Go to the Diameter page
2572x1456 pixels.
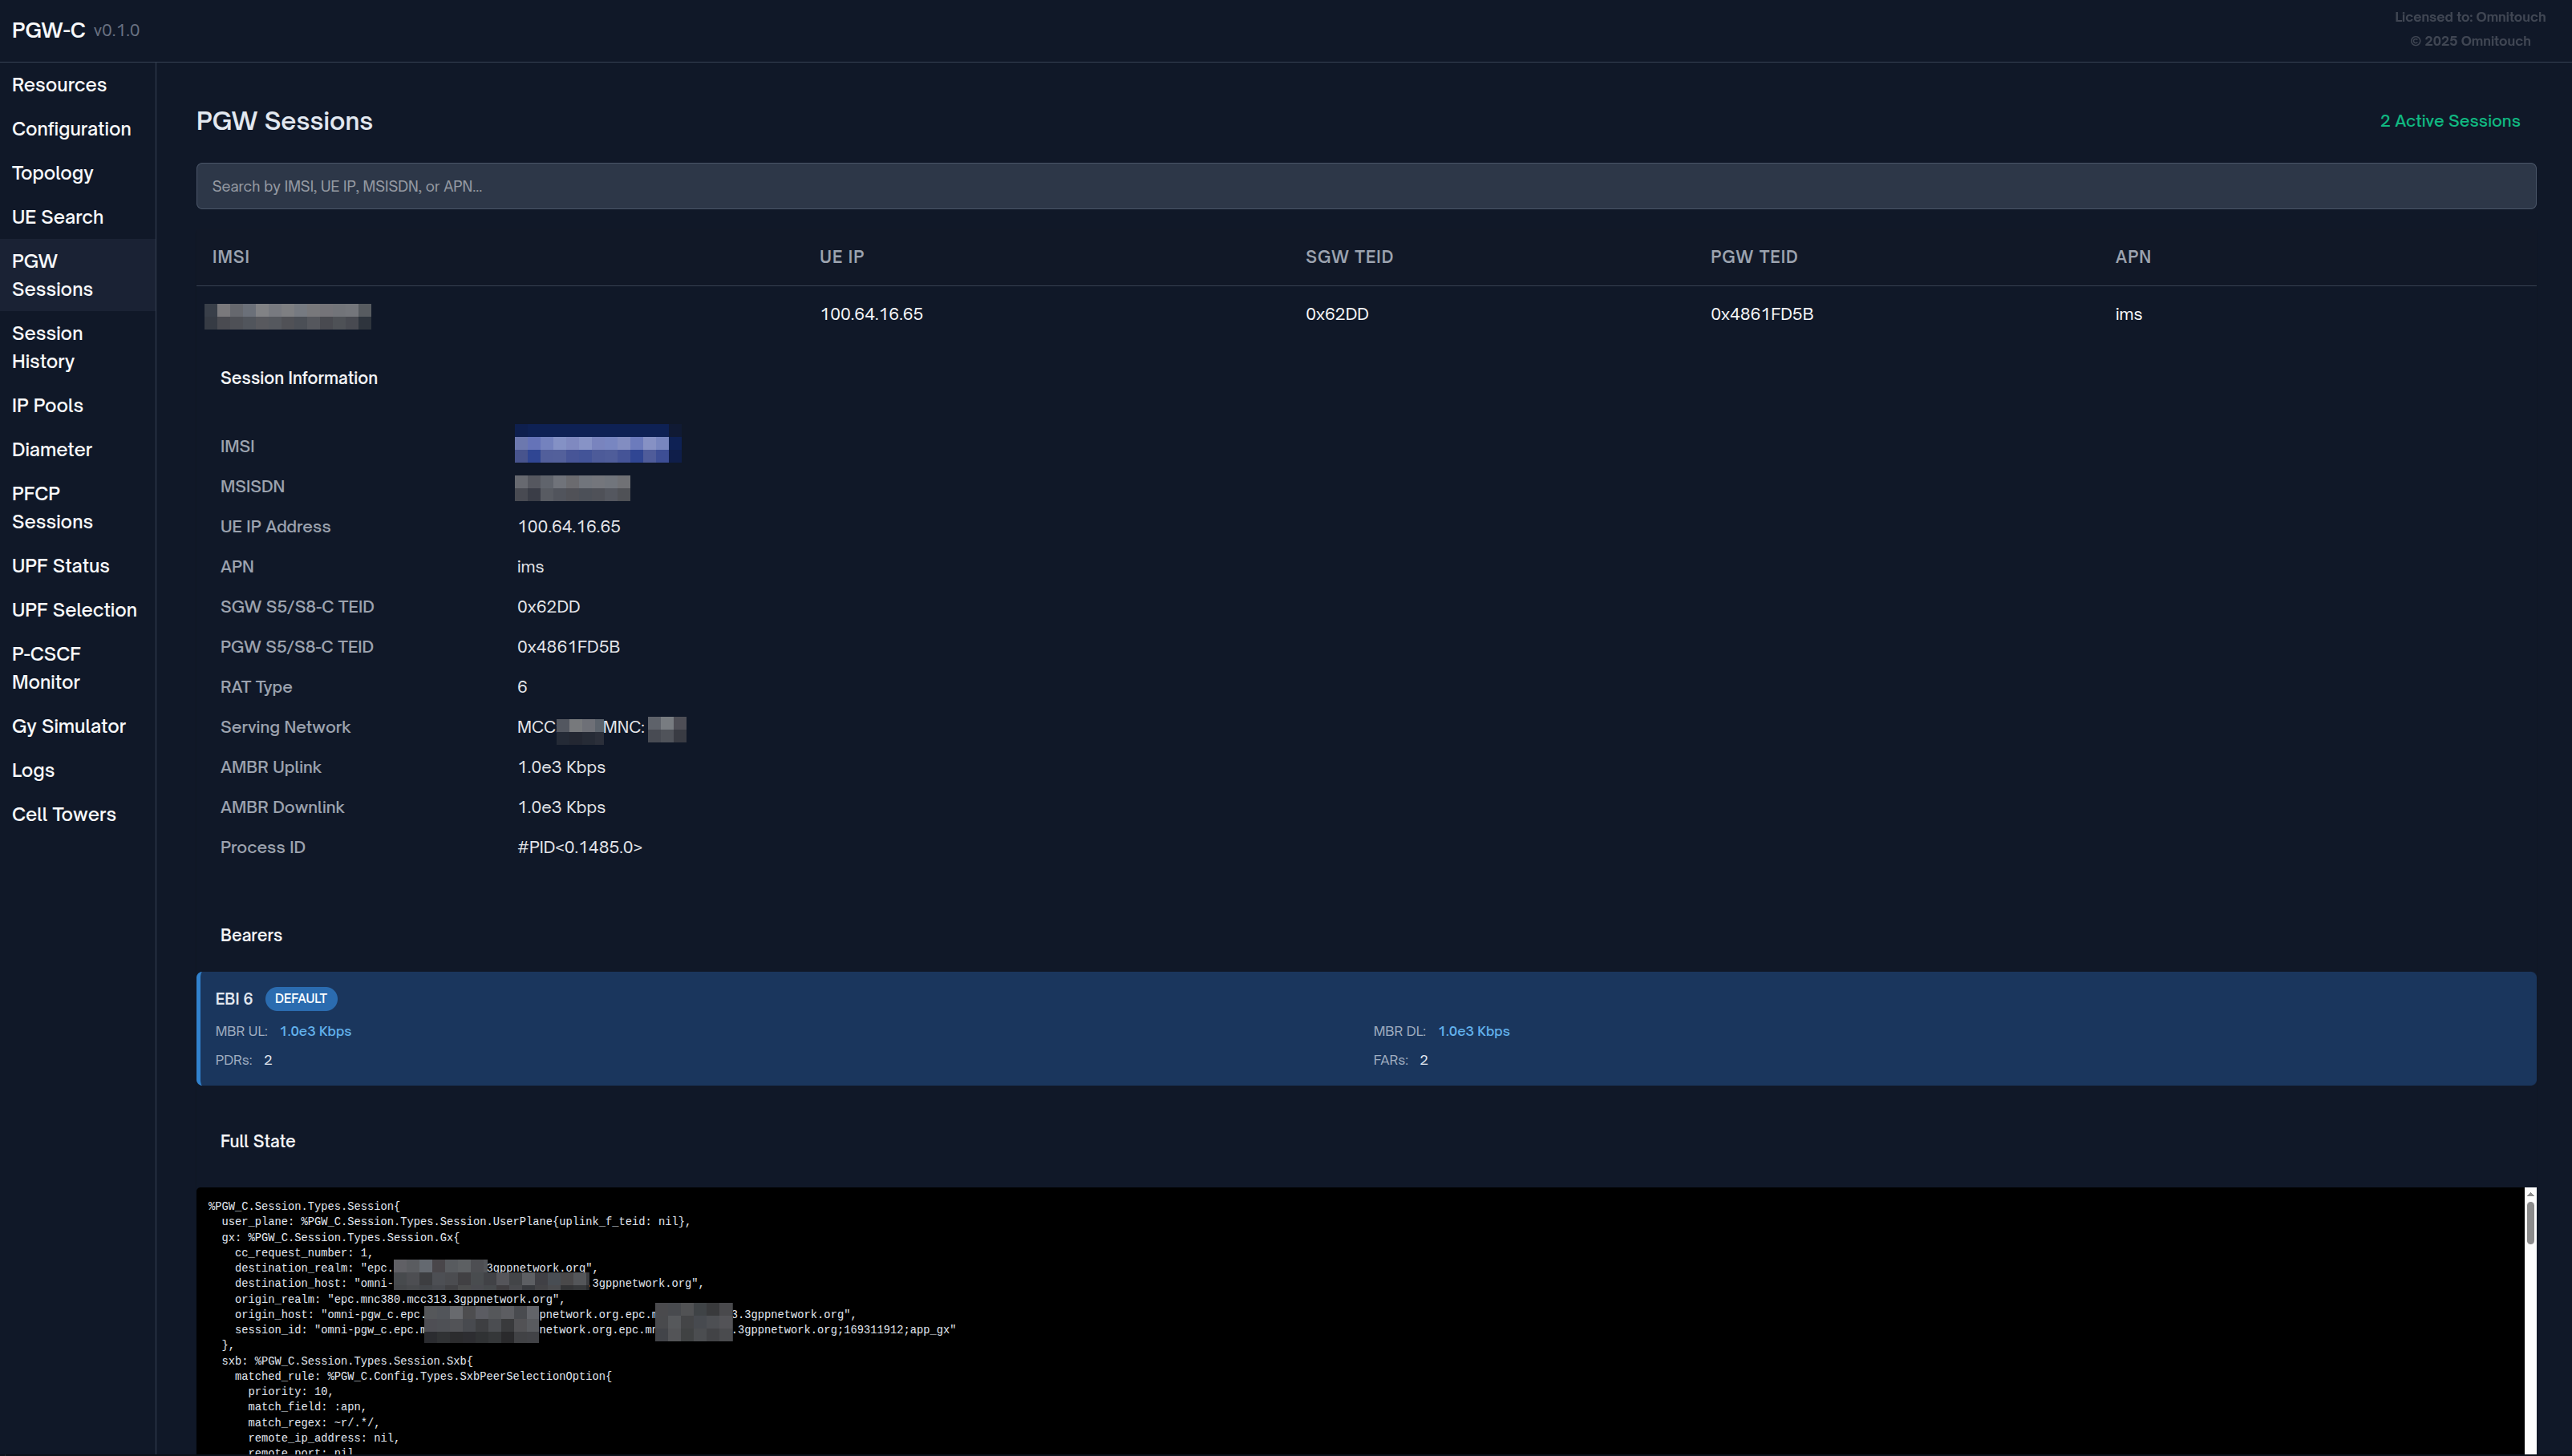tap(51, 449)
